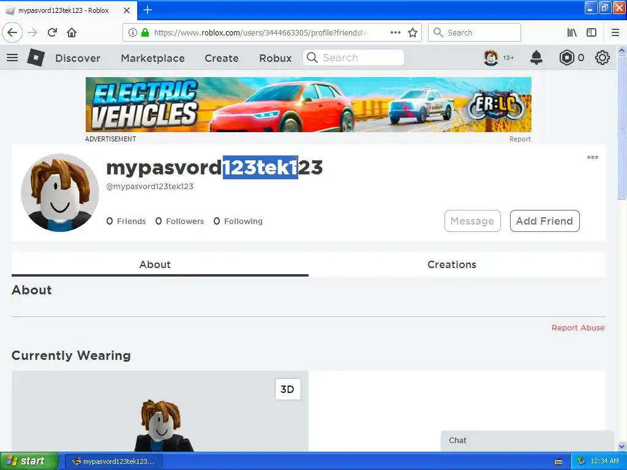627x470 pixels.
Task: Click the Roblox search field
Action: pyautogui.click(x=353, y=58)
